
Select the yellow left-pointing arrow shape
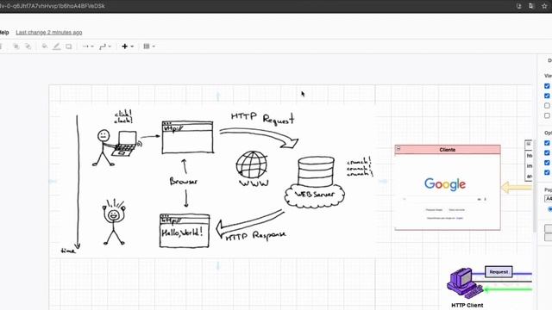pyautogui.click(x=516, y=188)
